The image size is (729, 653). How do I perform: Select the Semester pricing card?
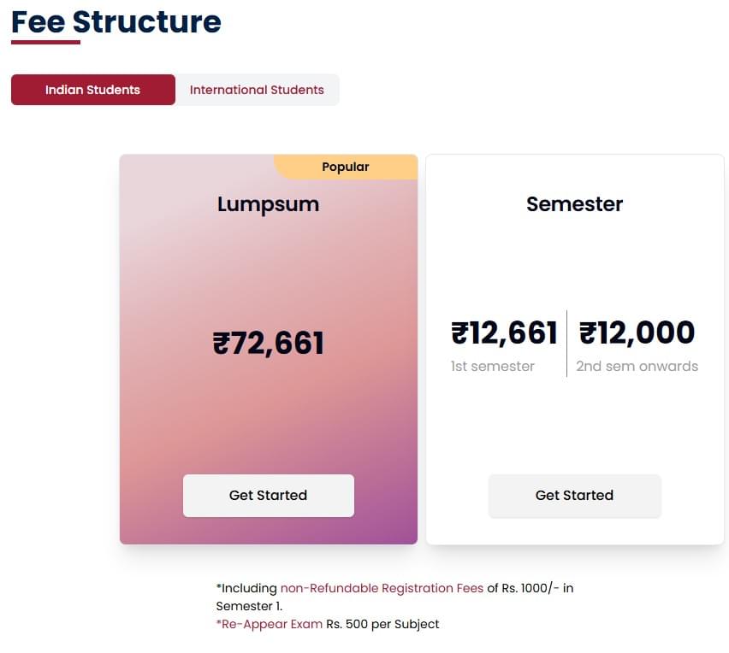coord(574,256)
